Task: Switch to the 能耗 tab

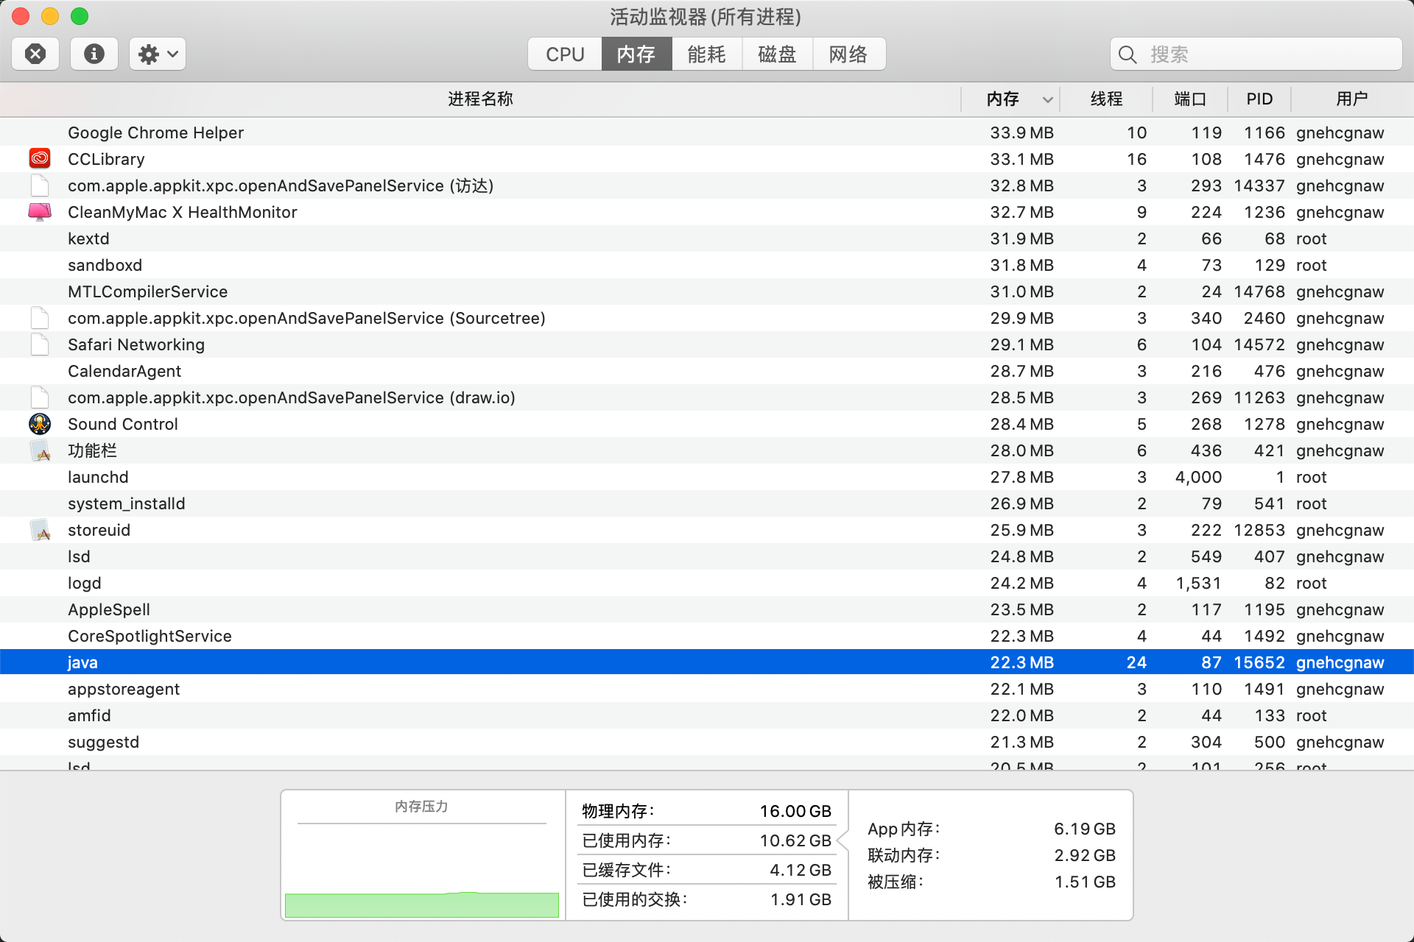Action: (707, 54)
